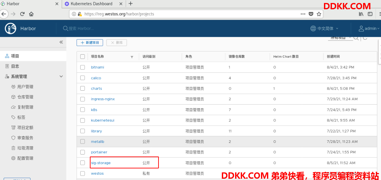Go to browser home page icon
Viewport: 381px width, 180px height.
click(x=31, y=14)
